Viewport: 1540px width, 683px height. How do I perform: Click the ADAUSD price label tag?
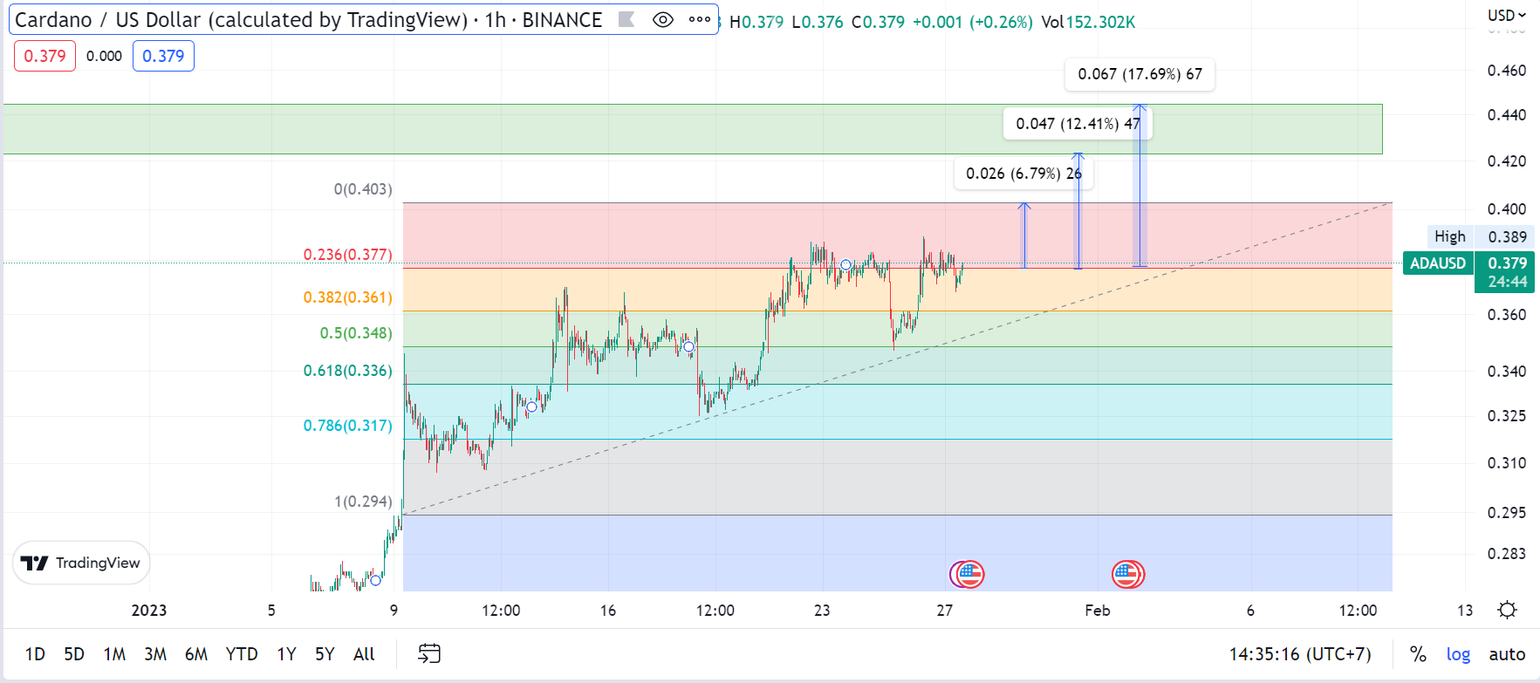pyautogui.click(x=1438, y=263)
